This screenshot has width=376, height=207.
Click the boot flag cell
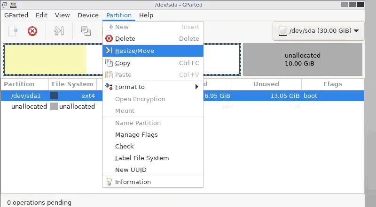click(310, 96)
